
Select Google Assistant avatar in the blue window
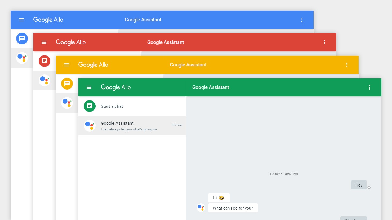click(x=22, y=58)
